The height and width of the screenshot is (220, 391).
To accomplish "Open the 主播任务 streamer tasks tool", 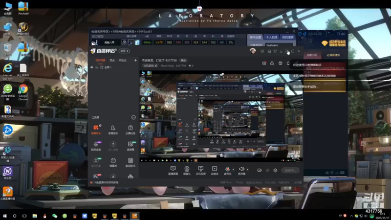I will pos(130,130).
